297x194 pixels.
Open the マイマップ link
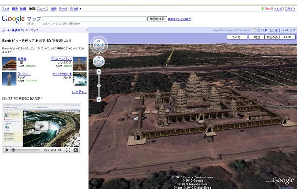(x=32, y=30)
